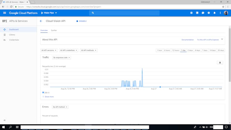Activate Cloud Shell icon in header

click(197, 13)
